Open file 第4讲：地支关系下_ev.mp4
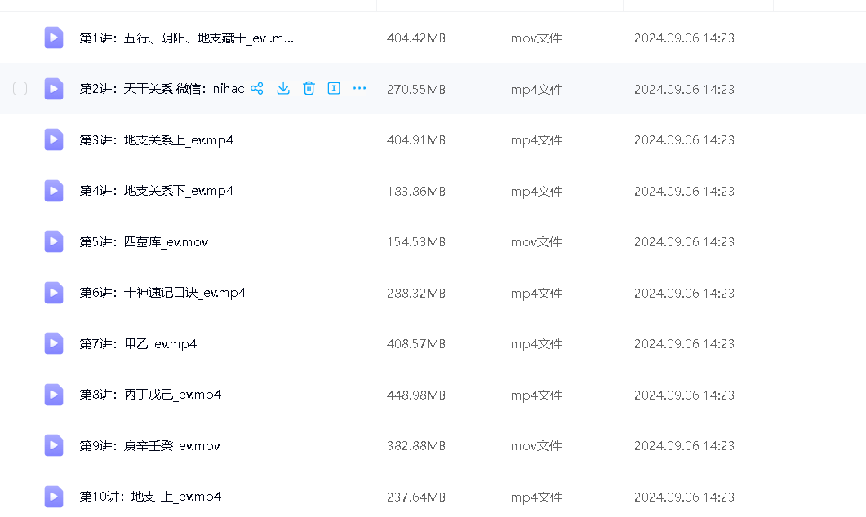Image resolution: width=866 pixels, height=517 pixels. pos(156,191)
